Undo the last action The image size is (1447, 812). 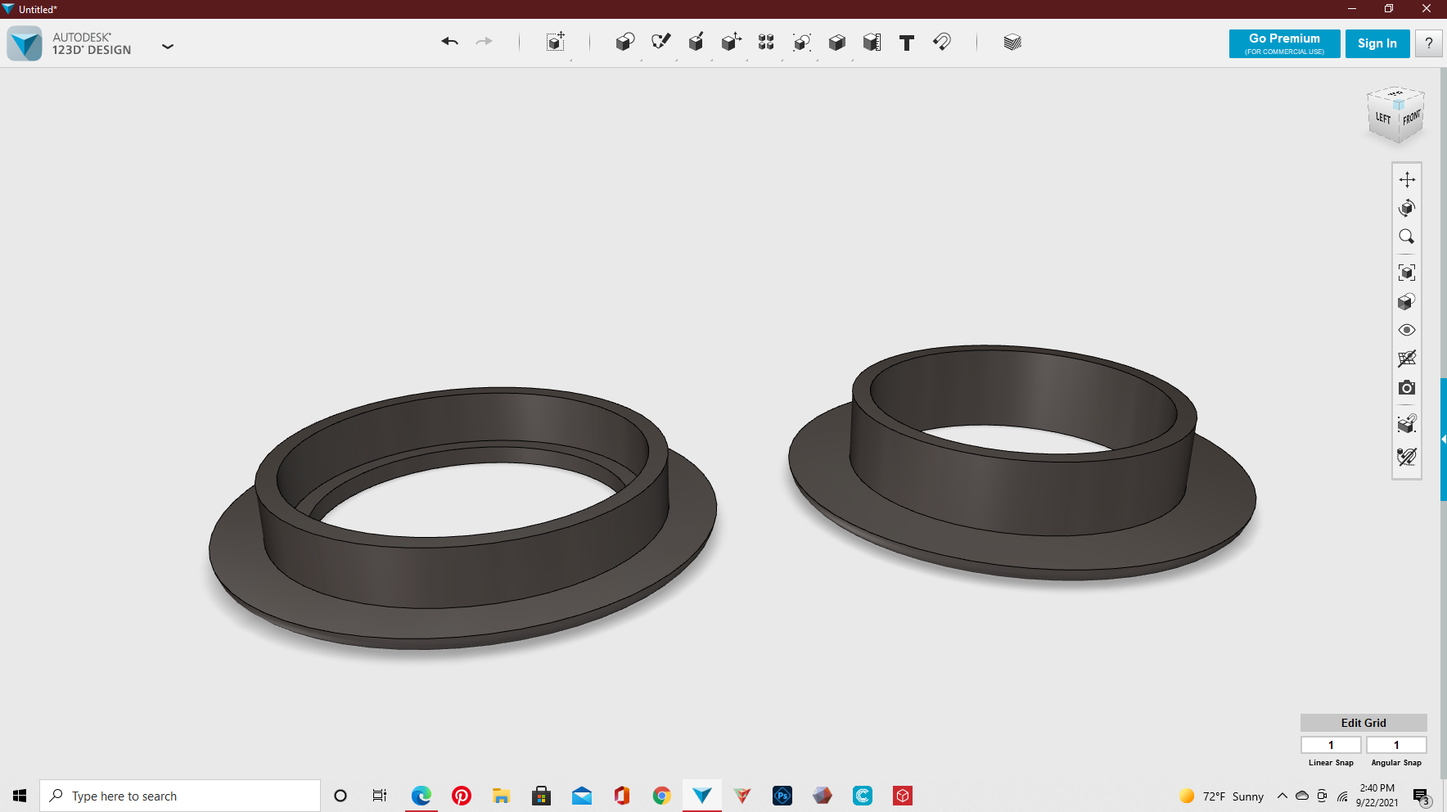click(449, 42)
